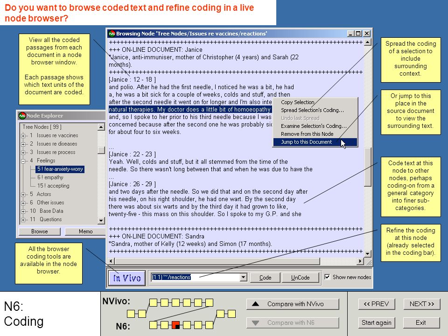The height and width of the screenshot is (336, 448).
Task: Click the N6 icon in the Node Explorer title bar
Action: pyautogui.click(x=22, y=116)
